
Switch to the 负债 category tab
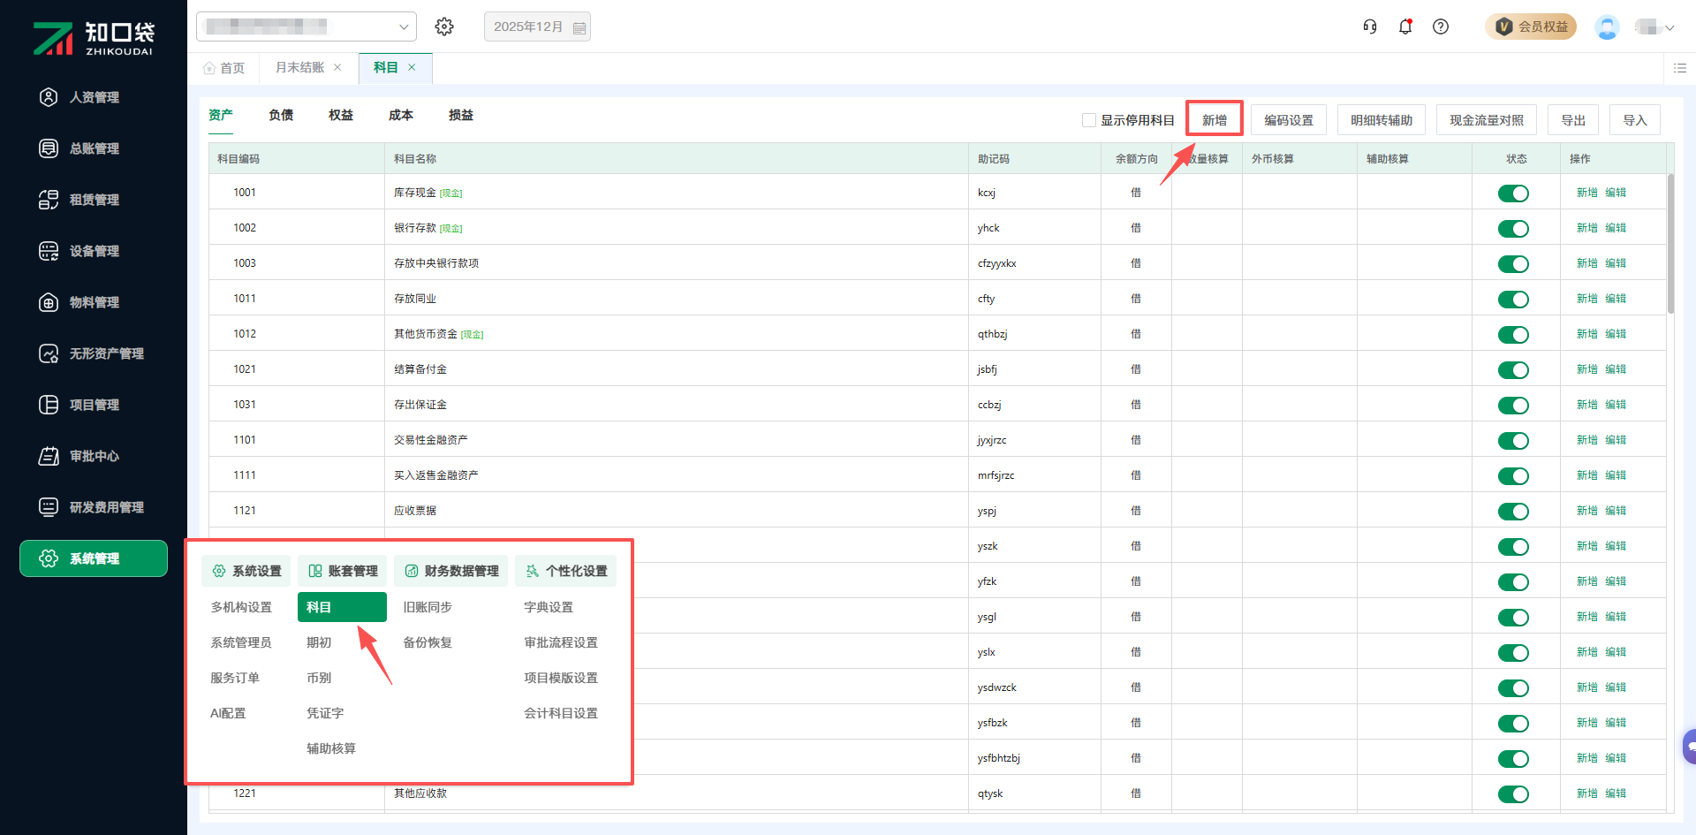(x=281, y=115)
